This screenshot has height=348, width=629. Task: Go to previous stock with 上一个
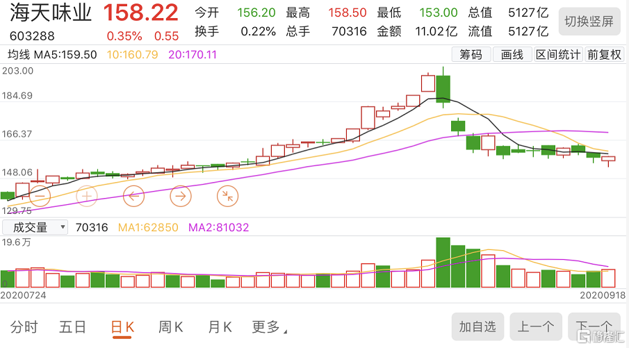536,326
